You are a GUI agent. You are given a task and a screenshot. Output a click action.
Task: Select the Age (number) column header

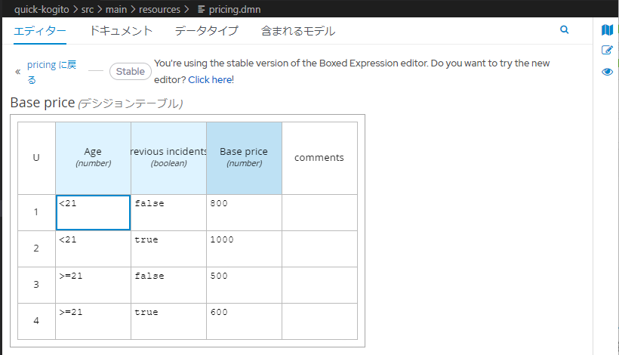coord(93,158)
